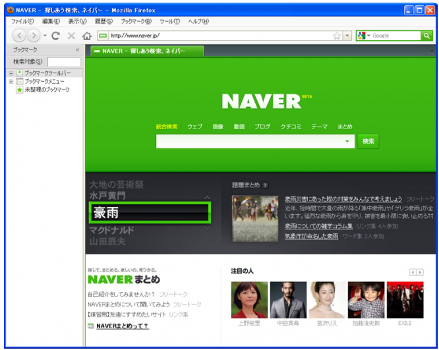Select the highlighted 豪雨 keyword
Screen dimensions: 439x350
tap(150, 212)
